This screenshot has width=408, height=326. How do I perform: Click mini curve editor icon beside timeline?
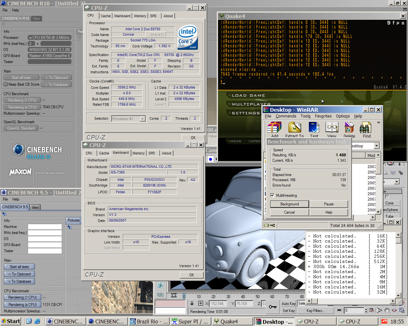click(x=174, y=296)
